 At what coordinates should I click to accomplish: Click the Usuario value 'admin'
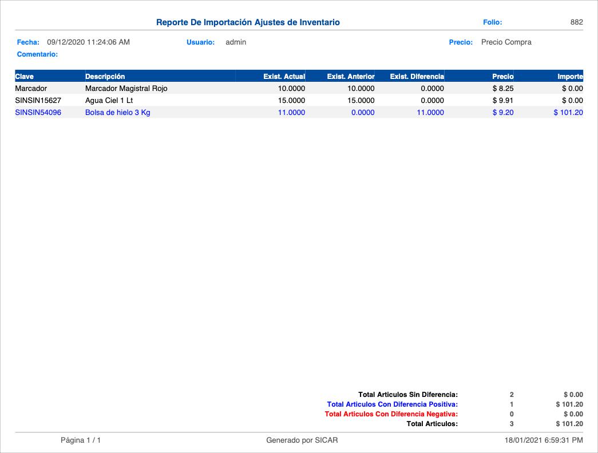coord(236,42)
